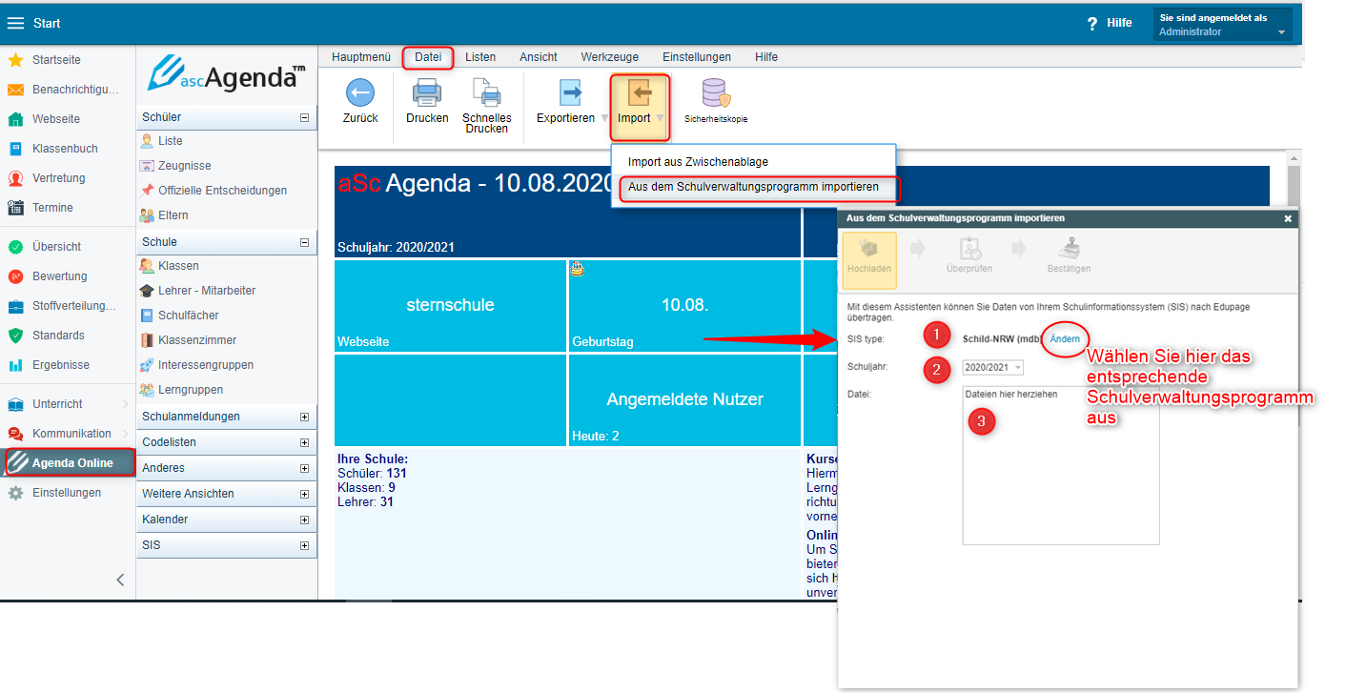Open Termine calendar icon in sidebar

15,208
